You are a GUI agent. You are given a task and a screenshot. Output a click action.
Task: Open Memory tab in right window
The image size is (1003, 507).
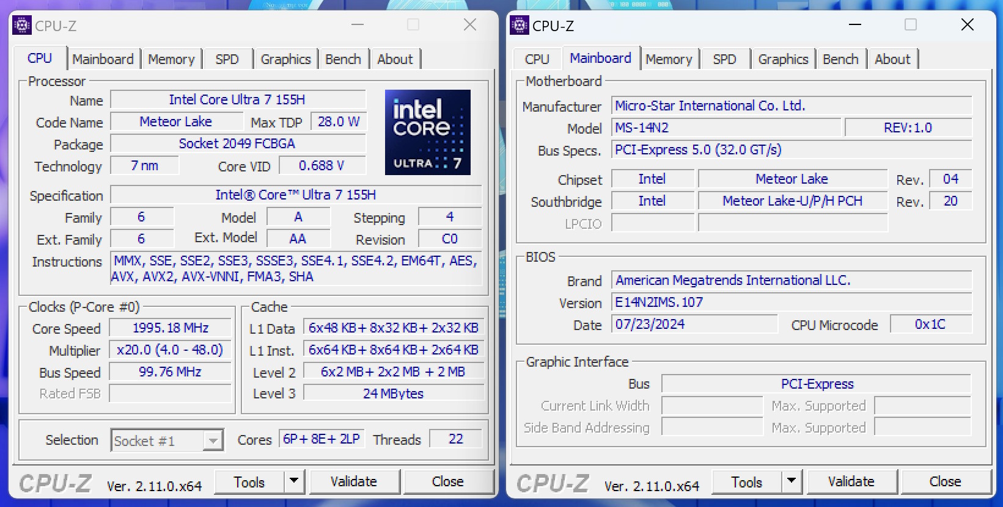point(669,59)
